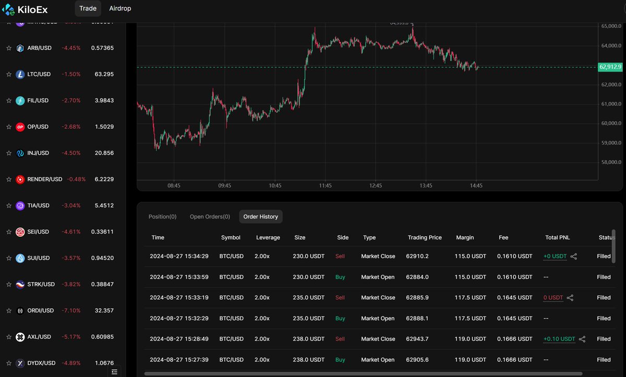
Task: Click the INJ/USD change -4.50%
Action: [71, 153]
